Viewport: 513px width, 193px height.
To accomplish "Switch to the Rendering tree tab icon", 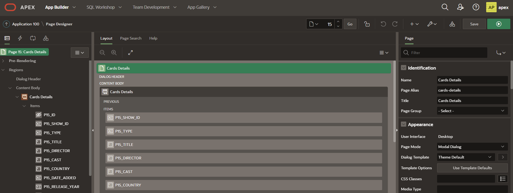I will point(7,38).
